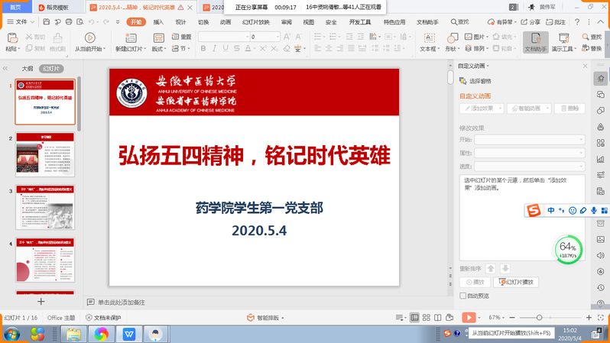Open 智能排版 in the status bar
Viewport: 610px width, 343px height.
263,317
